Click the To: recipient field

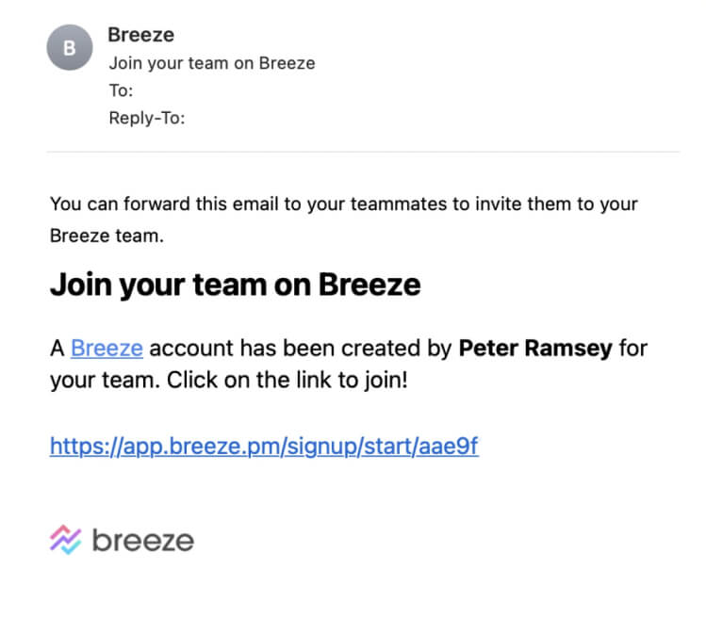pos(121,91)
